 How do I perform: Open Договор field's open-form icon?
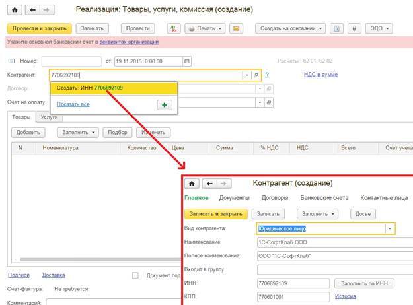(269, 88)
